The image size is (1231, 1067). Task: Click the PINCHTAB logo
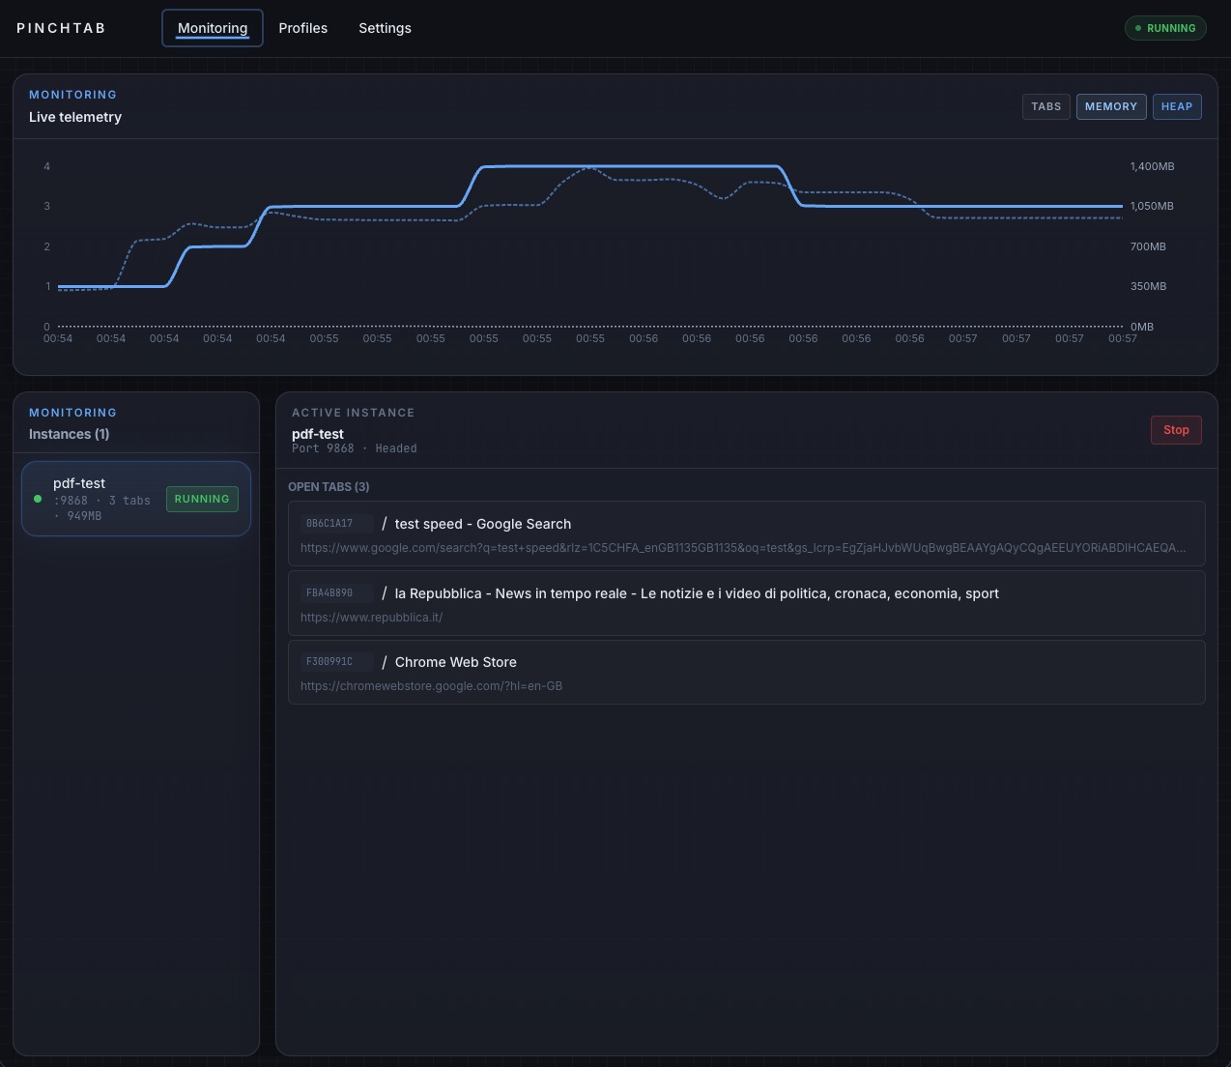[60, 28]
